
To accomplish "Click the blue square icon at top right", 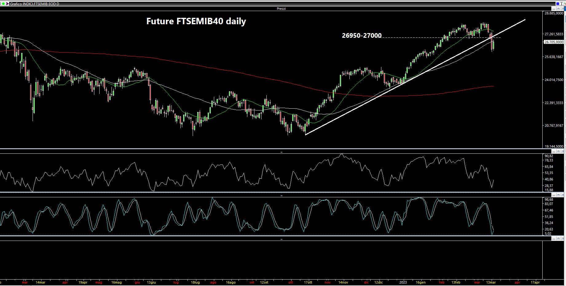I will click(558, 4).
